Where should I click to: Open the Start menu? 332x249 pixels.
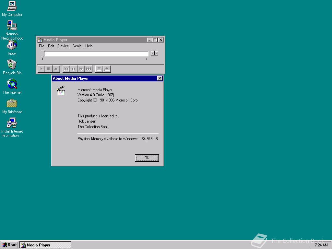[x=9, y=245]
